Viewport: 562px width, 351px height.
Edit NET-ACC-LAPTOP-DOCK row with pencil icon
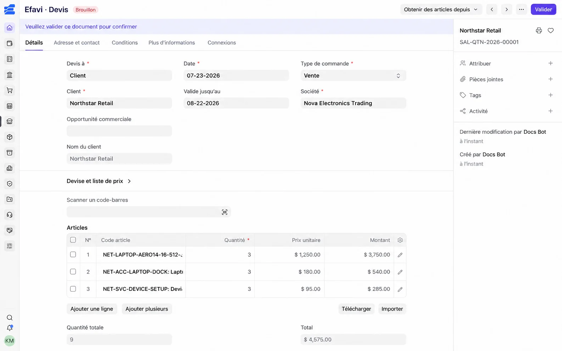click(x=400, y=272)
